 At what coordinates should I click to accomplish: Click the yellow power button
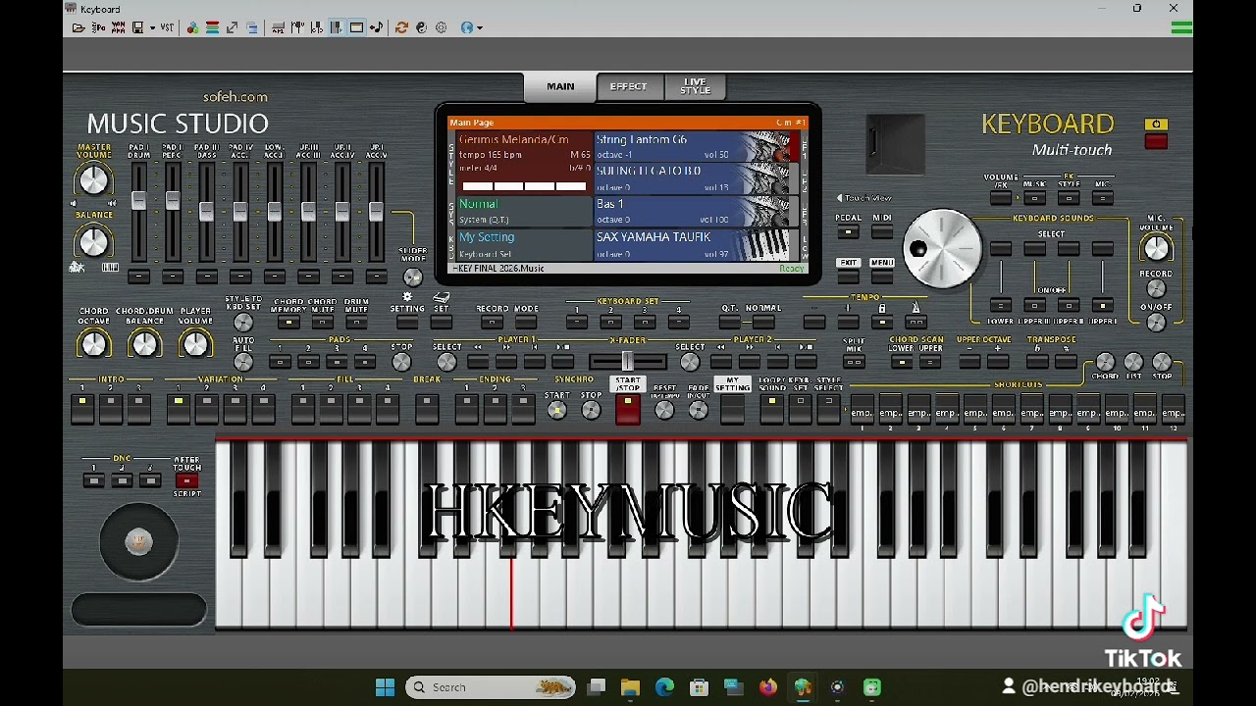[1156, 125]
